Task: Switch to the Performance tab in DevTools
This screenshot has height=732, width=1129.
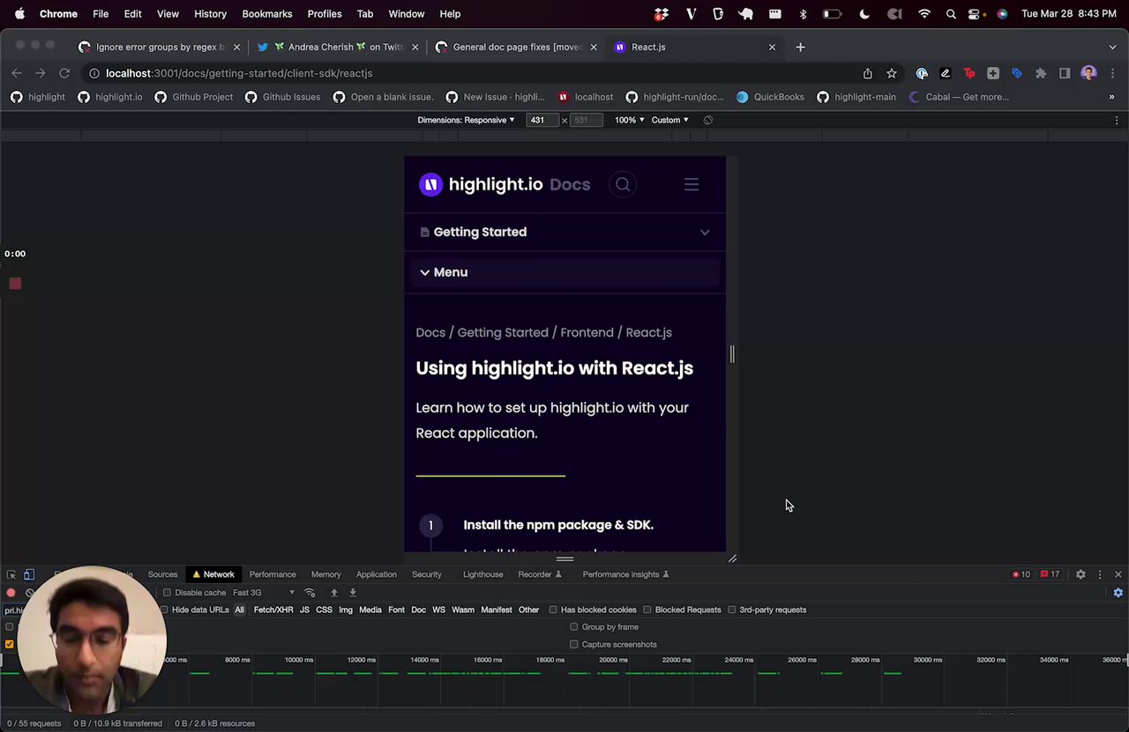Action: click(x=273, y=574)
